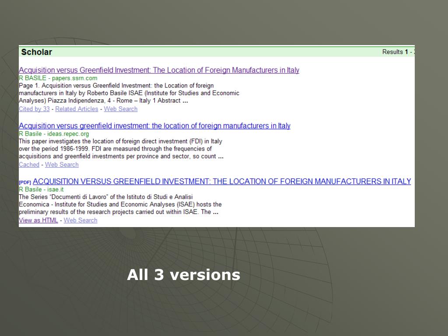
Task: Open the ideas.repec.org result title link
Action: tap(154, 126)
